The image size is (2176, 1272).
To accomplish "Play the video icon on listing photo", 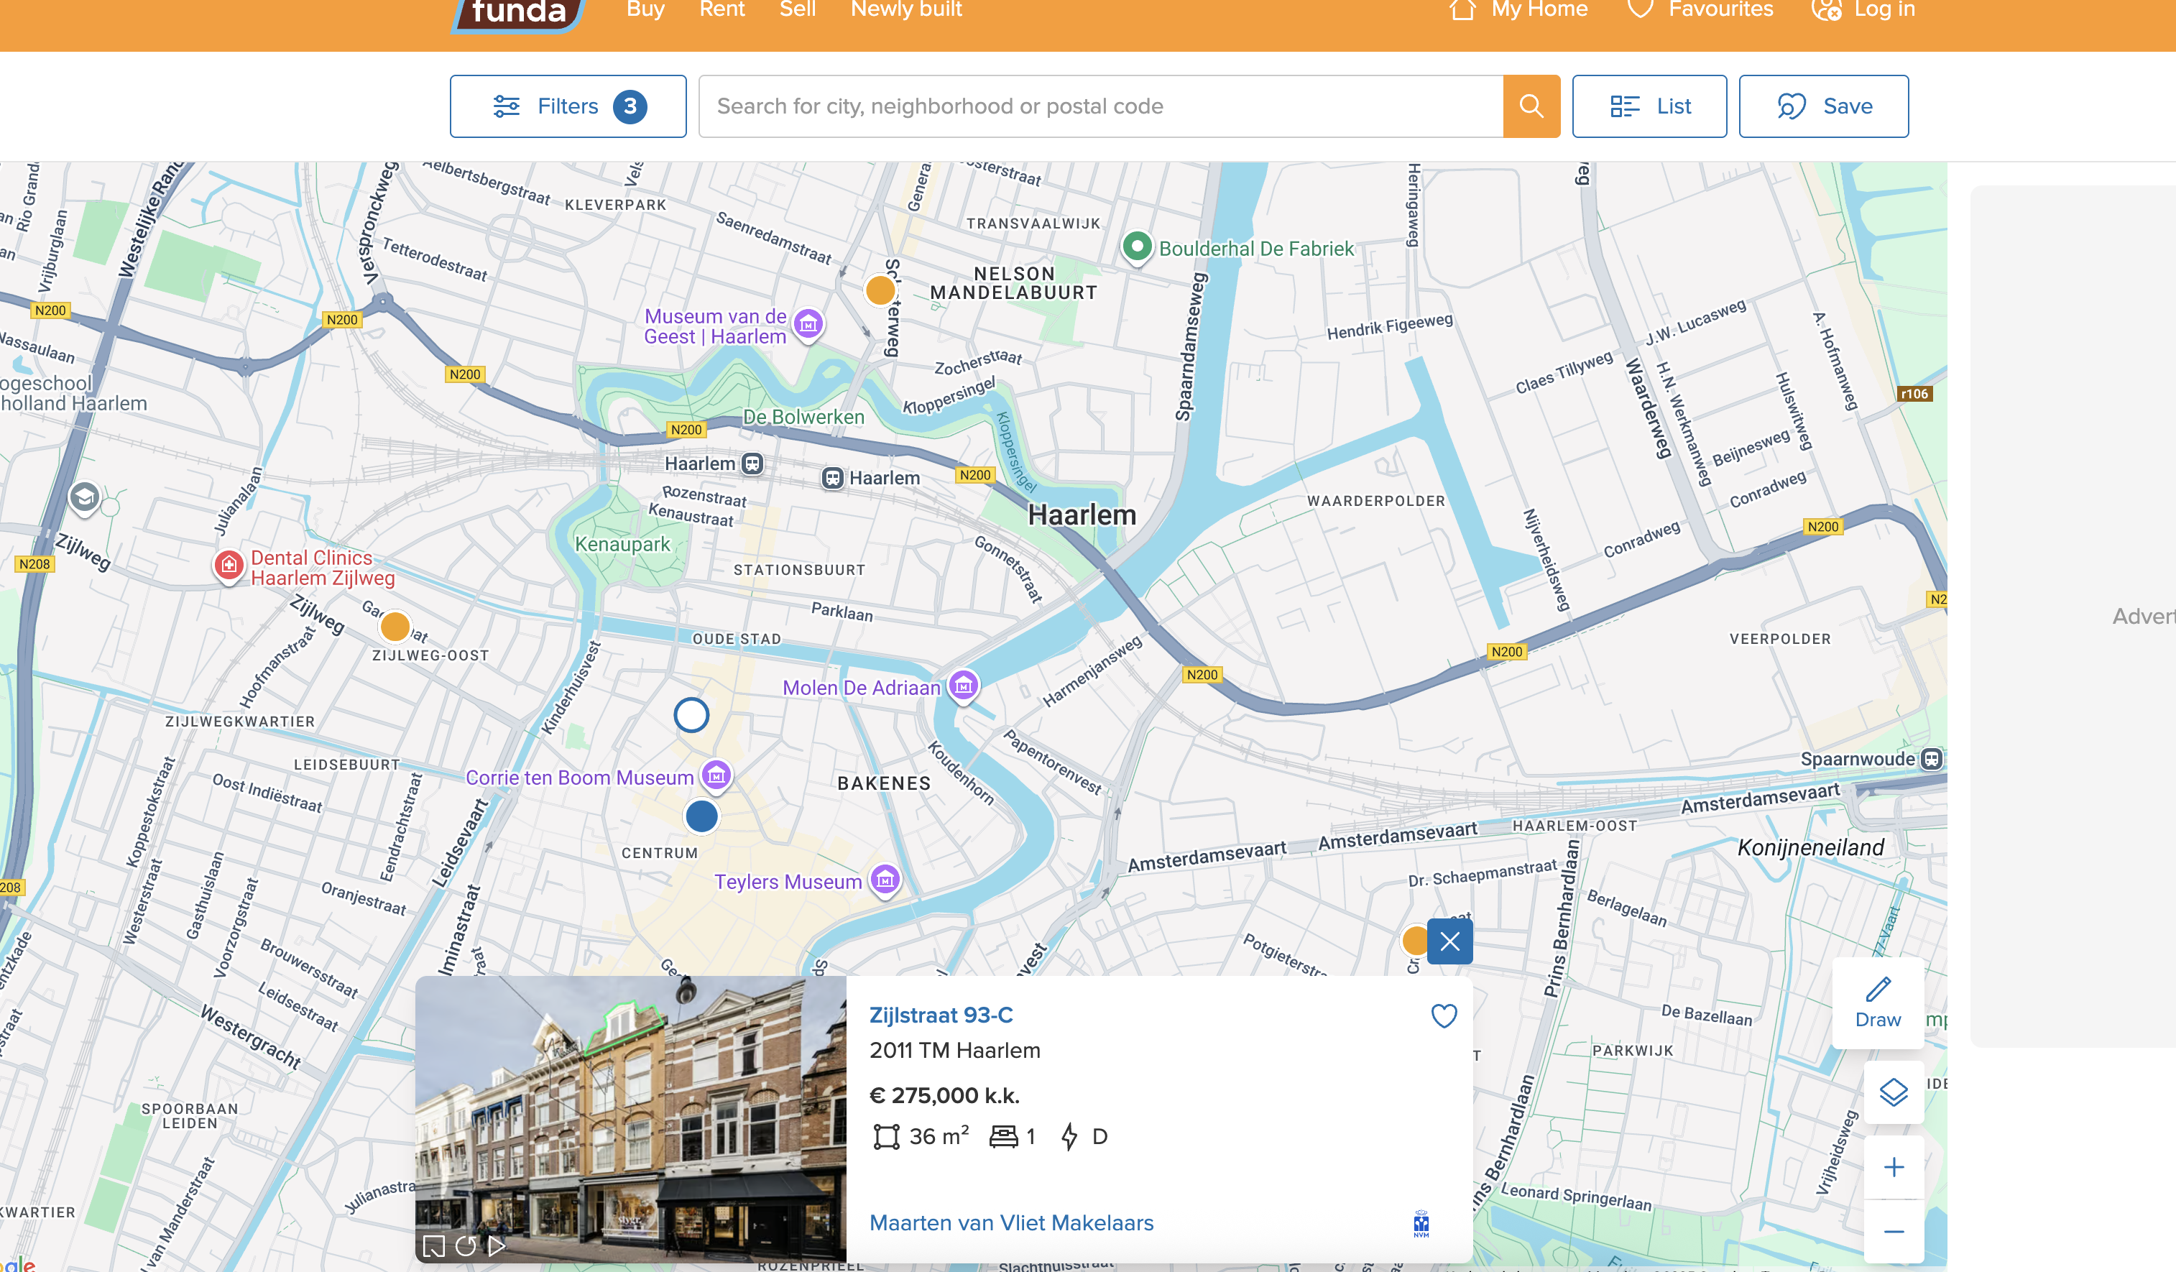I will 497,1245.
